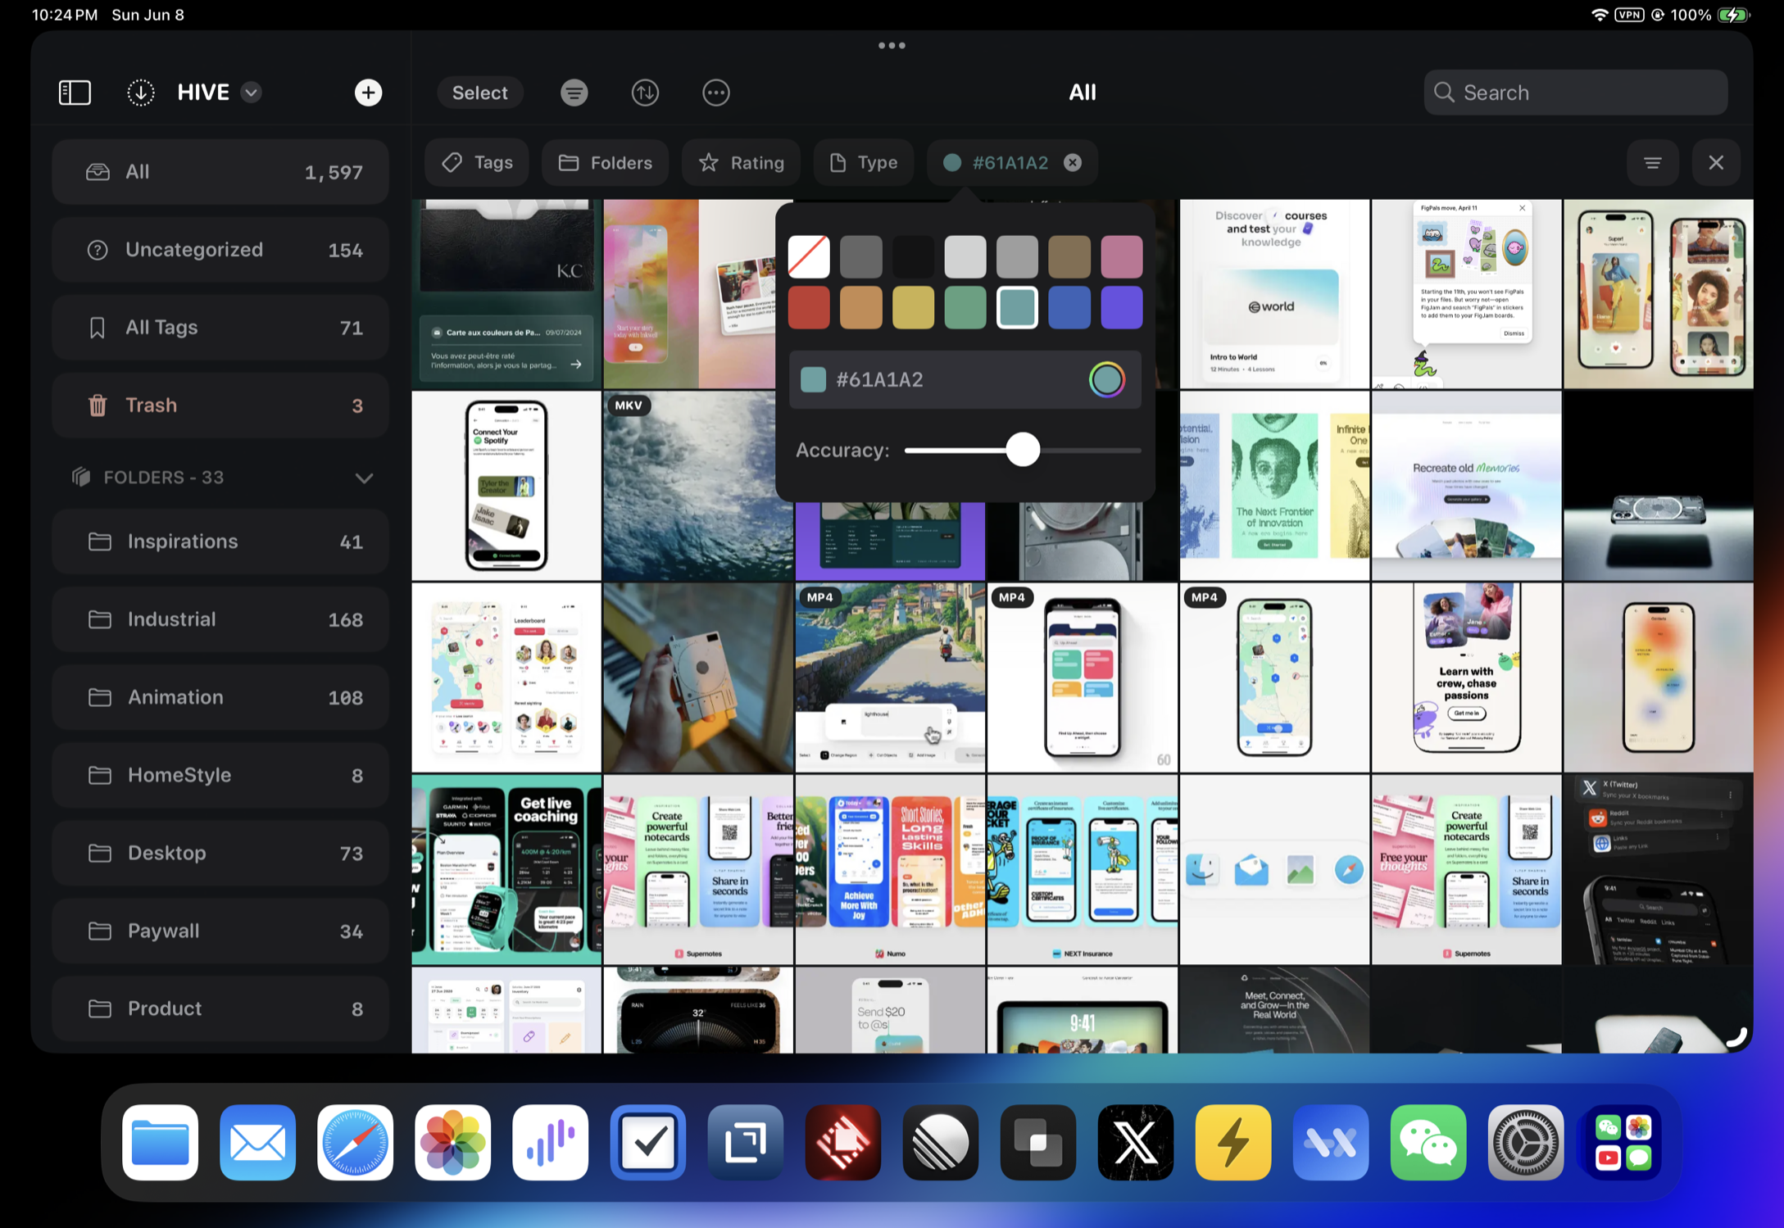
Task: Launch WeChat from the dock
Action: (1428, 1142)
